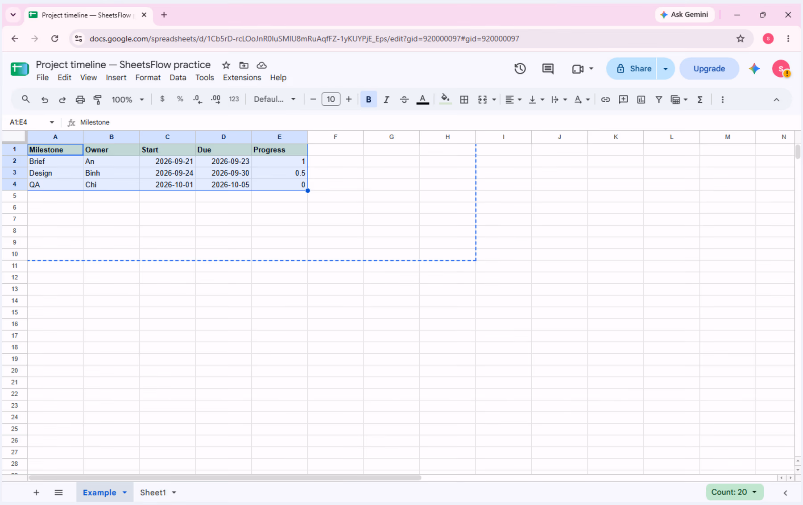Apply currency format with dollar icon
The image size is (803, 505).
tap(162, 99)
